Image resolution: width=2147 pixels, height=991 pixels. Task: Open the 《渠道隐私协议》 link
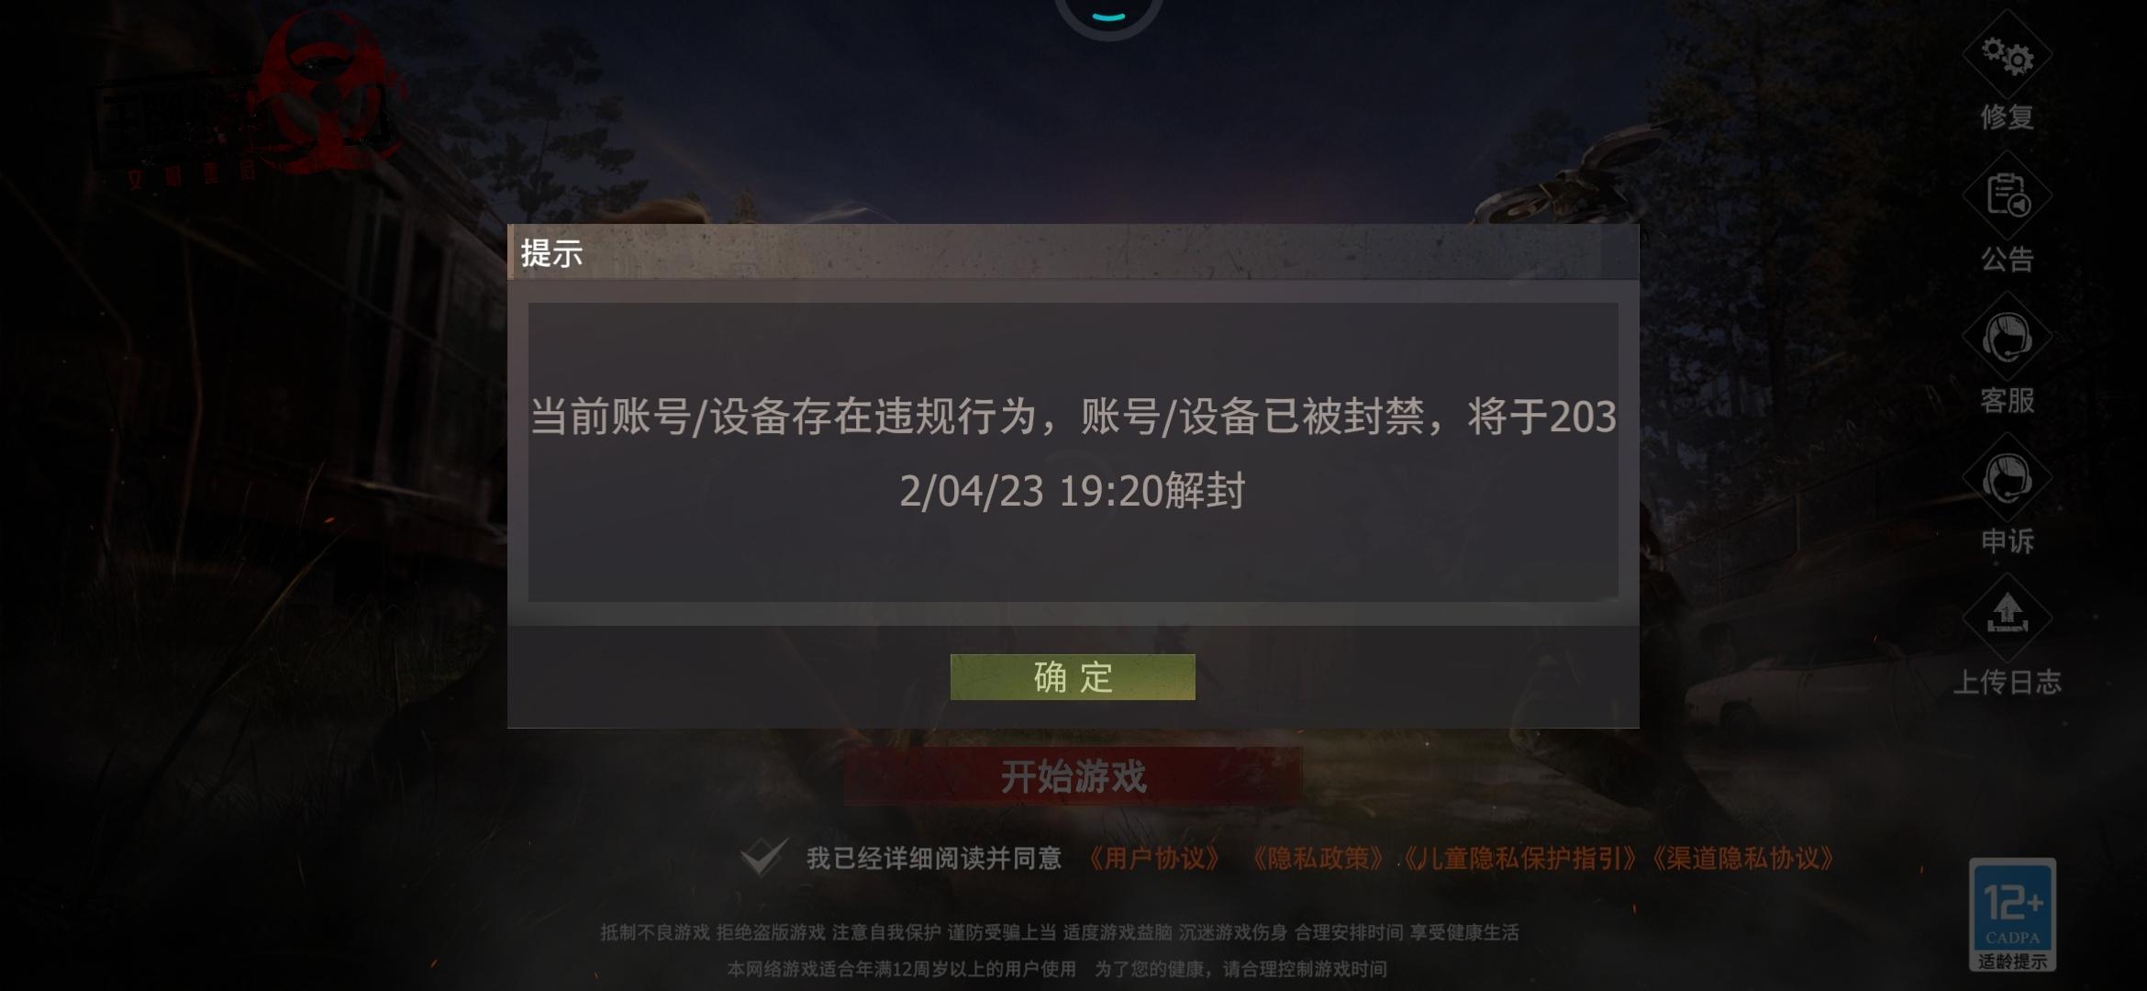(x=1742, y=859)
